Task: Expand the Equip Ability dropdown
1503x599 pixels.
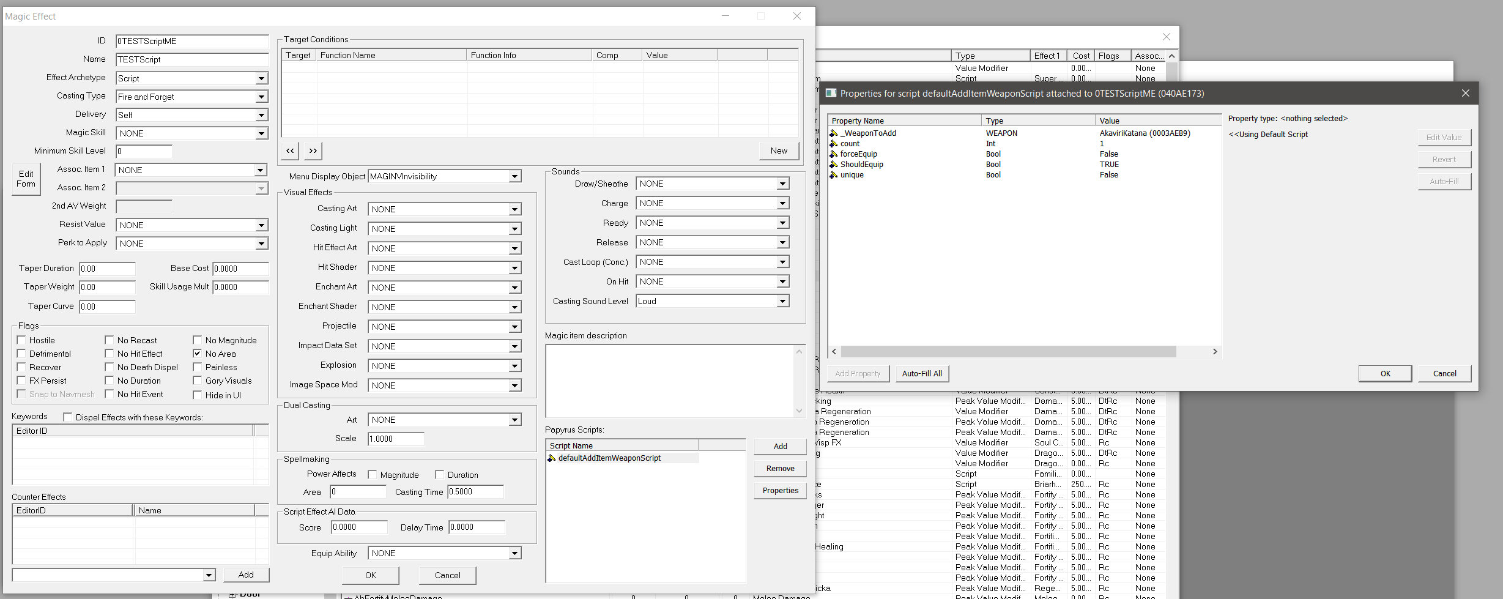Action: point(514,553)
